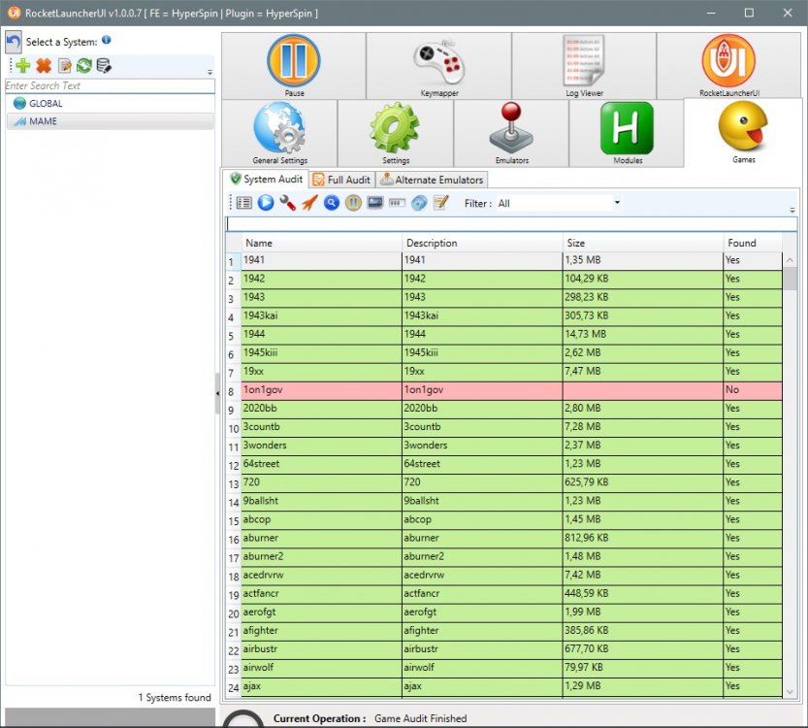This screenshot has height=728, width=808.
Task: Select GLOBAL in the systems list
Action: pos(46,104)
